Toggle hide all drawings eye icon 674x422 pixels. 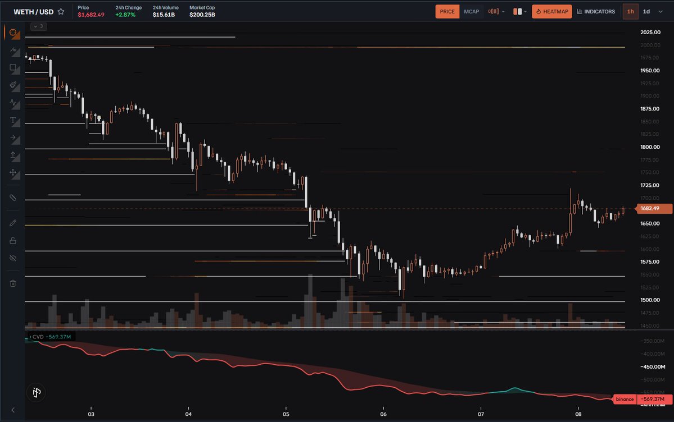coord(13,258)
